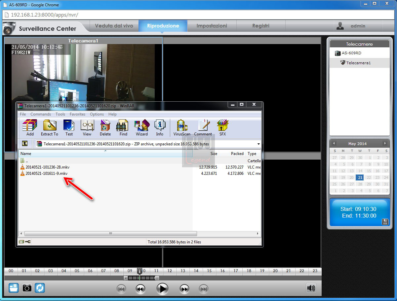Open the File menu in WinRAR
Viewport: 397px width, 301px height.
tap(23, 114)
